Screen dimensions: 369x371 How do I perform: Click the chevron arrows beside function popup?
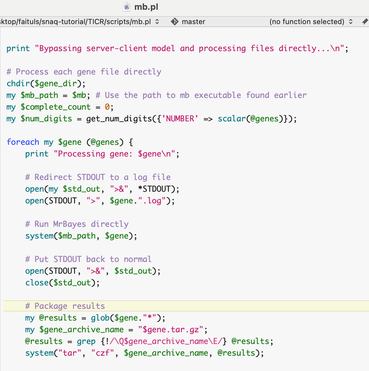coord(351,22)
